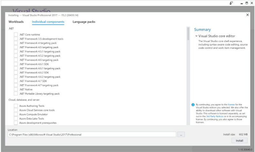Open the Language packs tab
This screenshot has height=152, width=255.
coord(84,22)
